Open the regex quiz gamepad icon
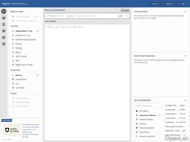This screenshot has width=190, height=142. (x=4, y=31)
